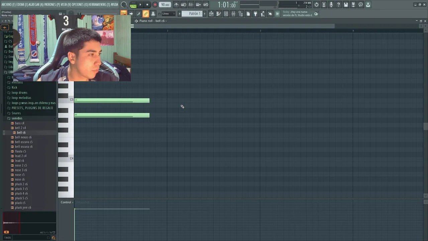Open the ARCHIVO (F) menu
This screenshot has width=428, height=241.
(8, 5)
